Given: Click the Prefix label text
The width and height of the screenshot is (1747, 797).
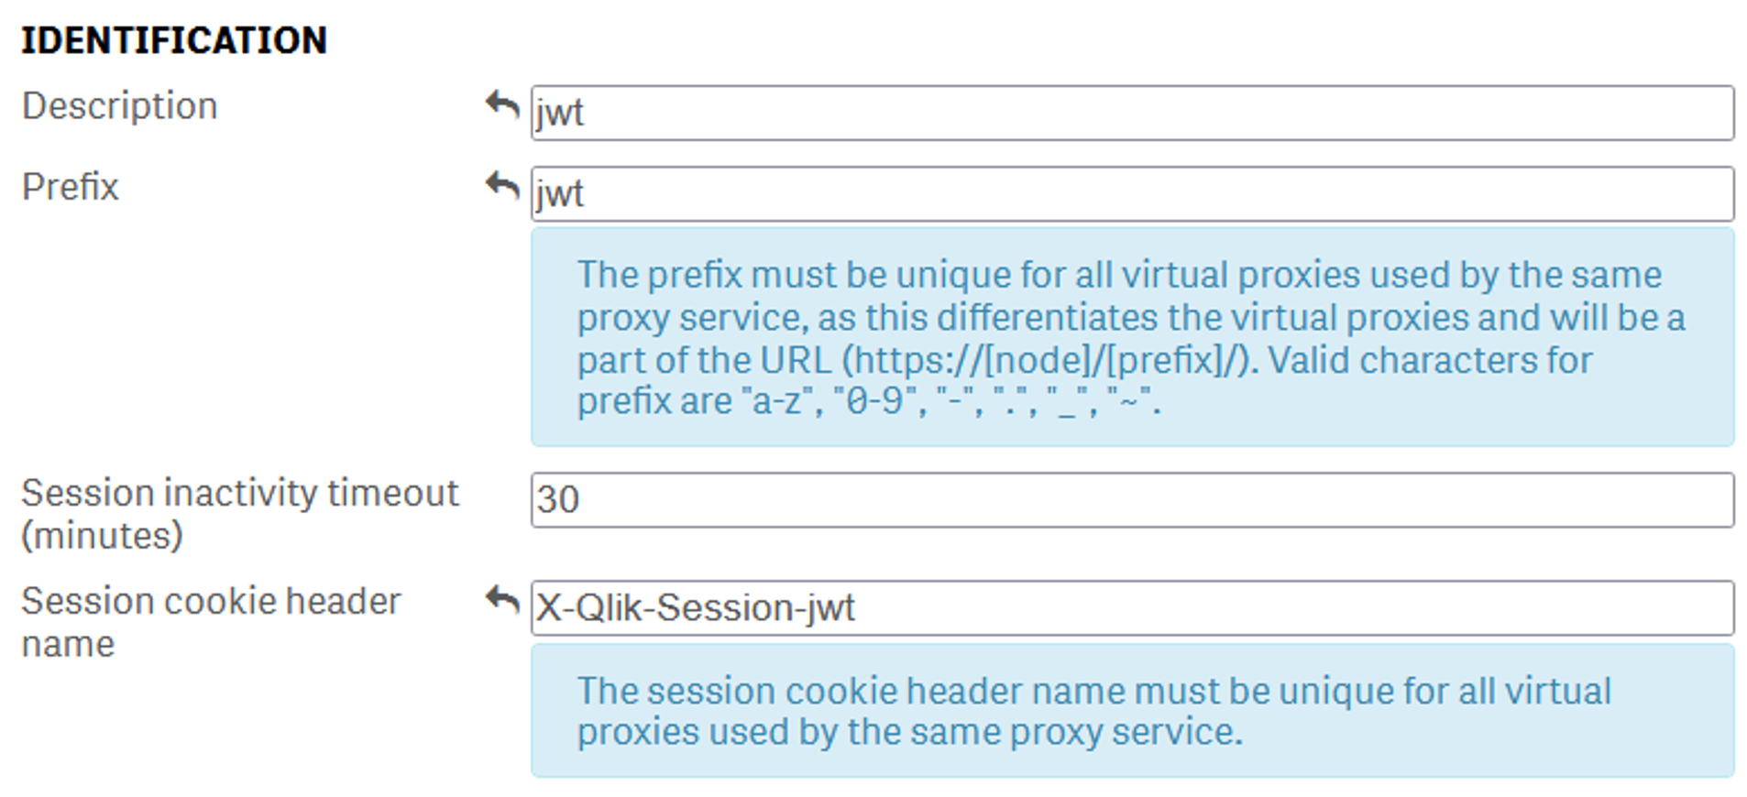Looking at the screenshot, I should coord(71,187).
